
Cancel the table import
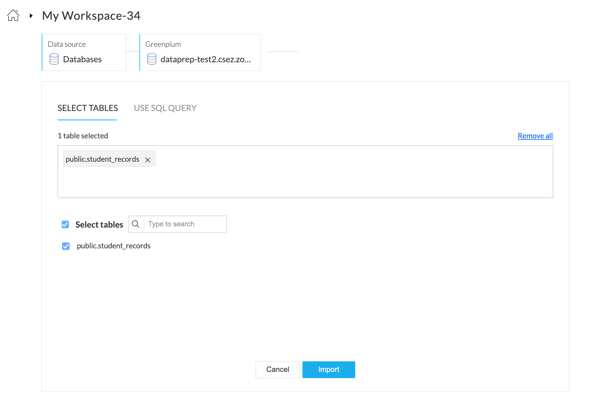point(278,370)
